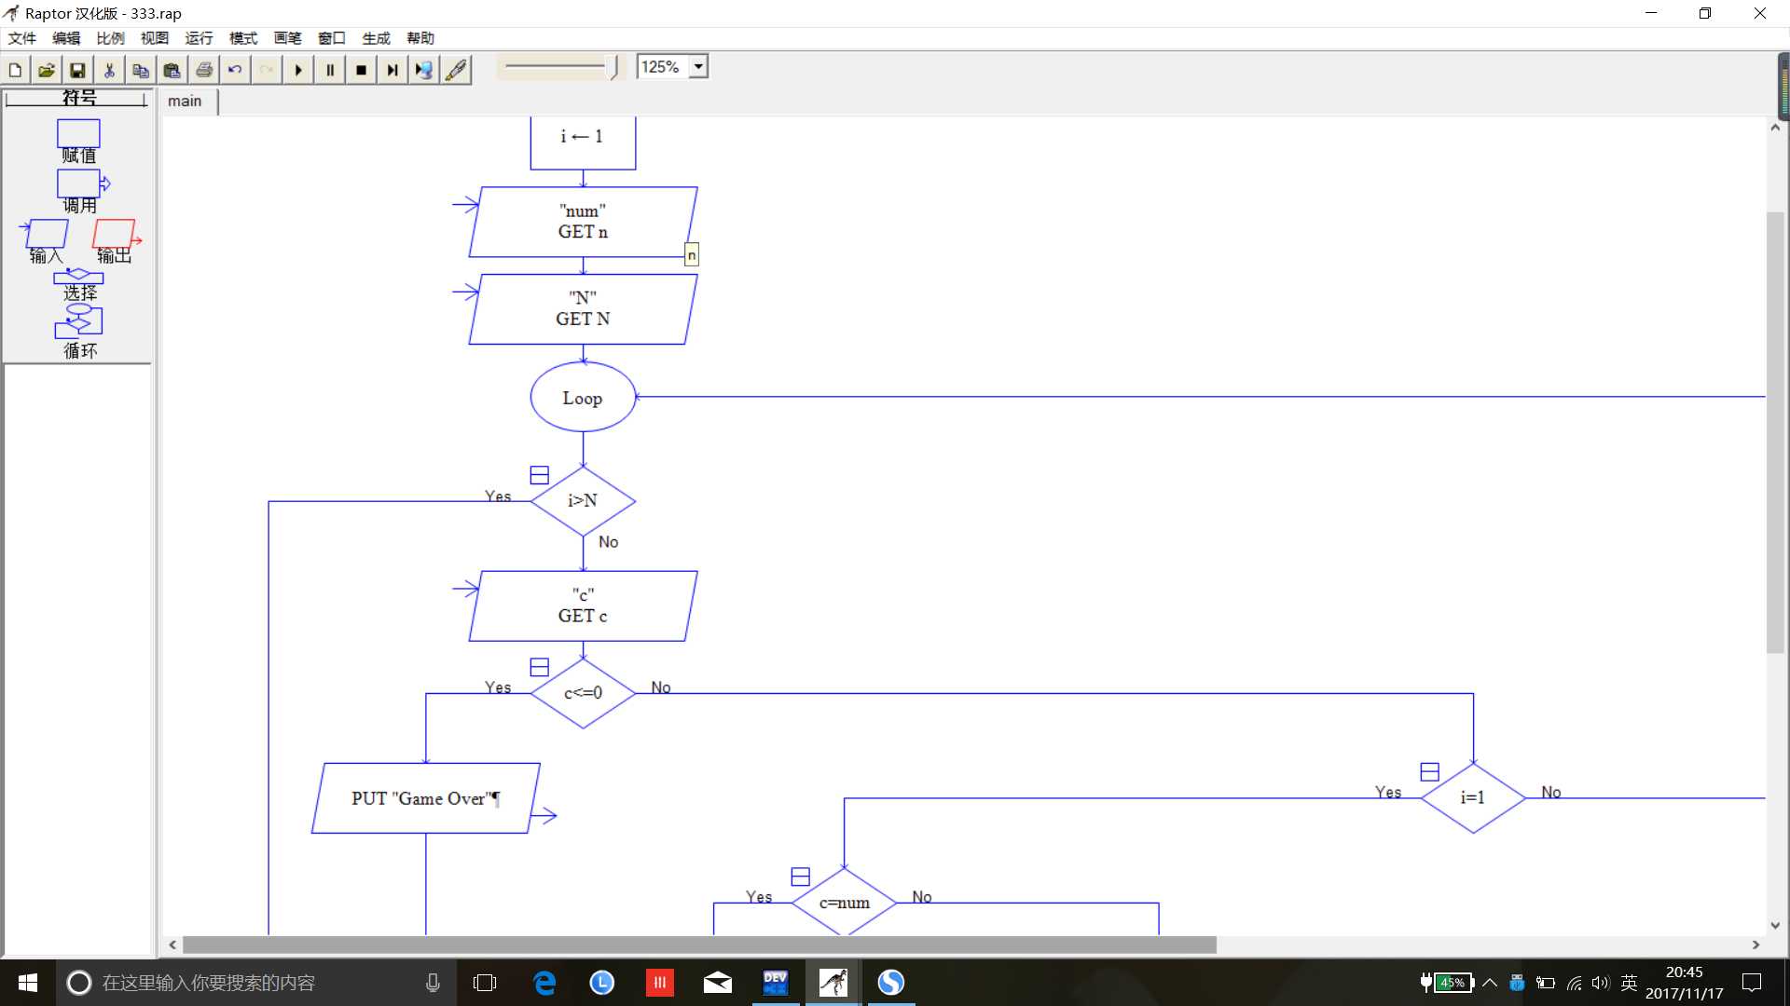The width and height of the screenshot is (1790, 1006).
Task: Stop flowchart execution
Action: [x=362, y=70]
